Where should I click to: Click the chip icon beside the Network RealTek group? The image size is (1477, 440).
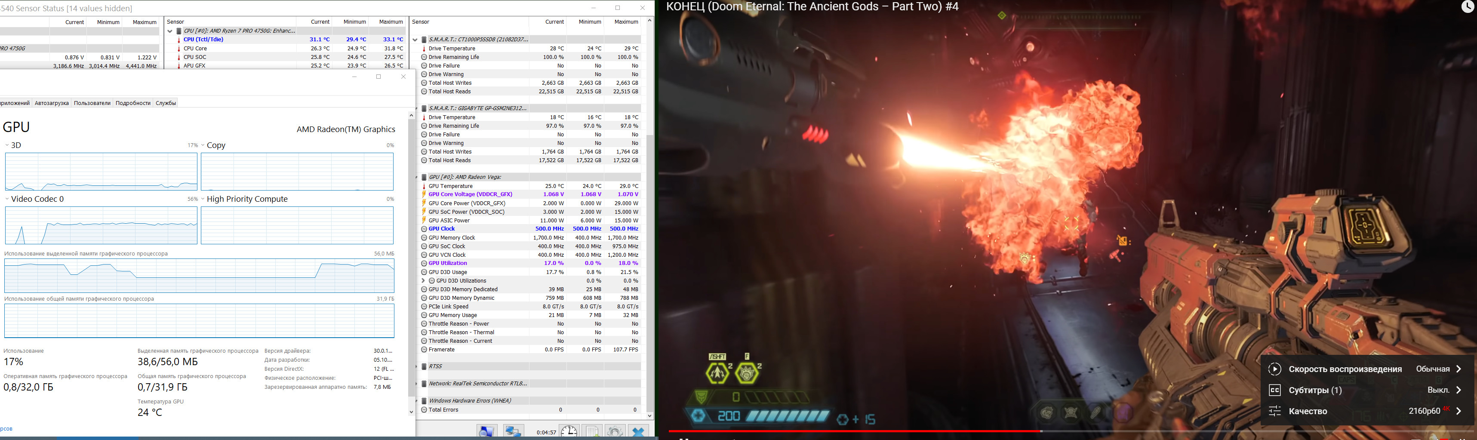(x=424, y=384)
